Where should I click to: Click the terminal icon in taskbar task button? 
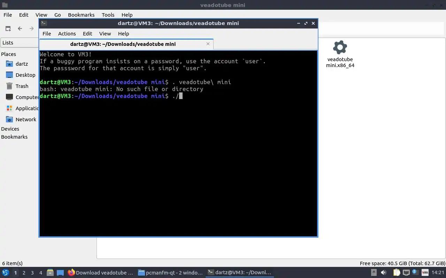point(210,273)
